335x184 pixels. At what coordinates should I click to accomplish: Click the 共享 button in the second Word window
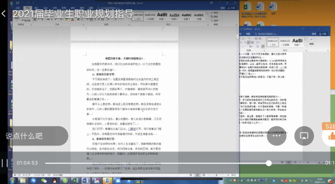(322, 34)
